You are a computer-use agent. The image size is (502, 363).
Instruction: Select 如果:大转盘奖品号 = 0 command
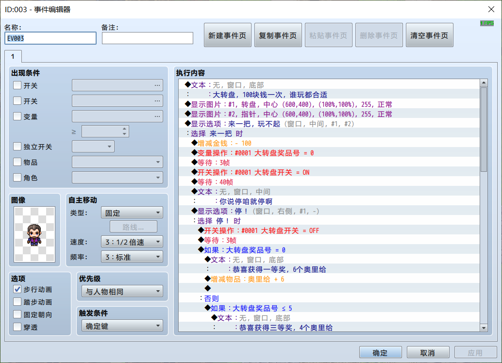[x=329, y=249]
